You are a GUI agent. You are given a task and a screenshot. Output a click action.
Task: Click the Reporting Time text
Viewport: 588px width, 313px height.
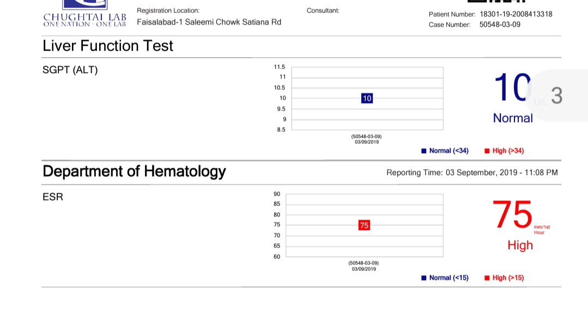click(472, 173)
